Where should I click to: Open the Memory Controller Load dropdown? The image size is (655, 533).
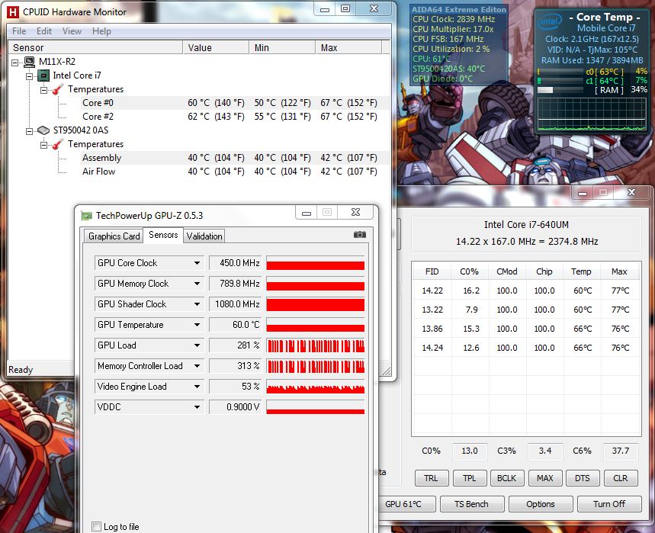[x=197, y=366]
